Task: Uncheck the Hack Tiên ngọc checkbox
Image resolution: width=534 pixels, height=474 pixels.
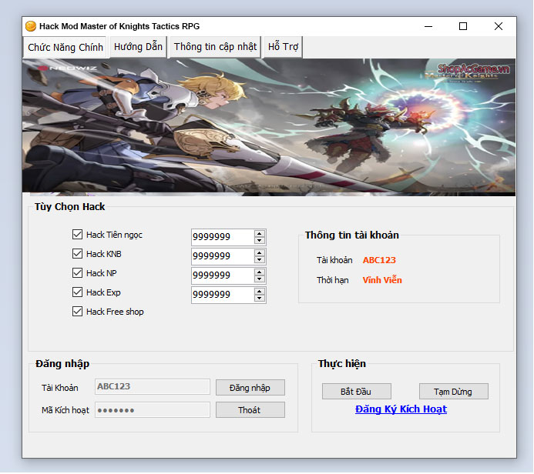Action: [77, 234]
